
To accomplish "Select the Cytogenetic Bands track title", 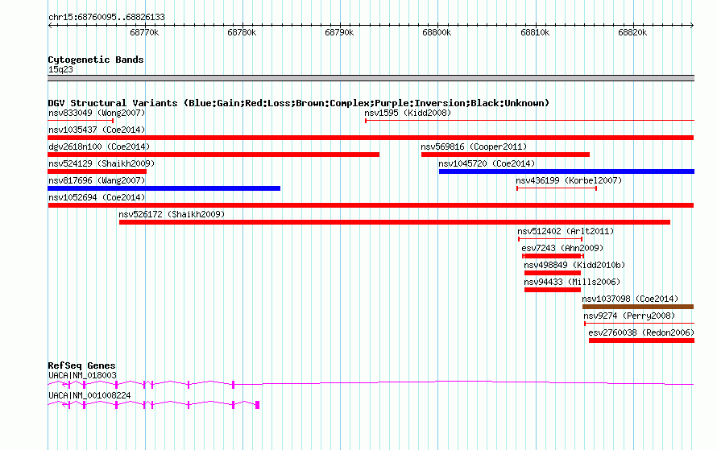I will coord(96,60).
